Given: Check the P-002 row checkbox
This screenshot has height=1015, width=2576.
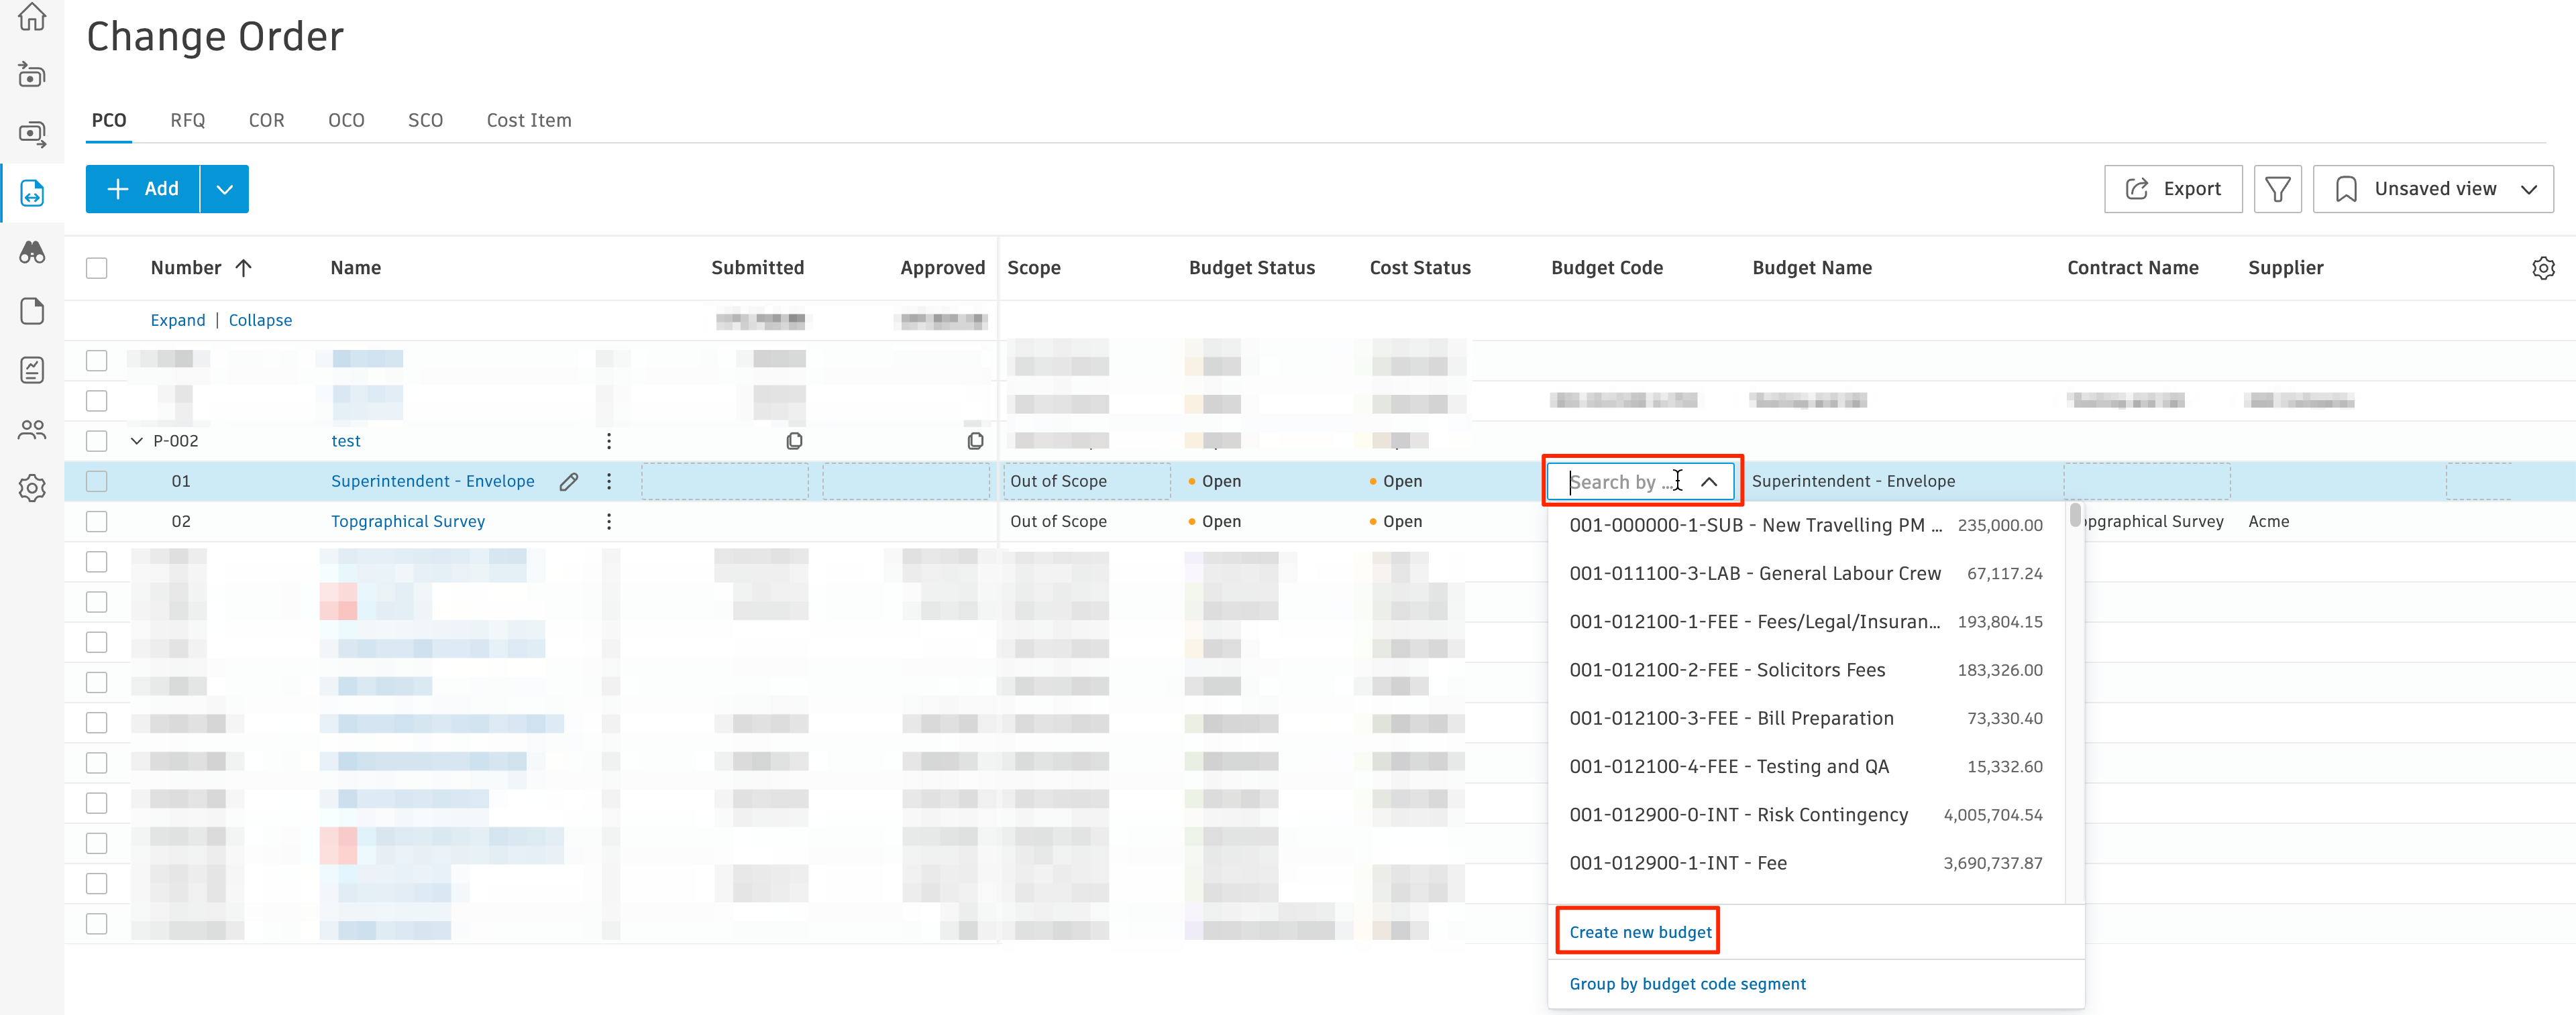Looking at the screenshot, I should pos(97,440).
